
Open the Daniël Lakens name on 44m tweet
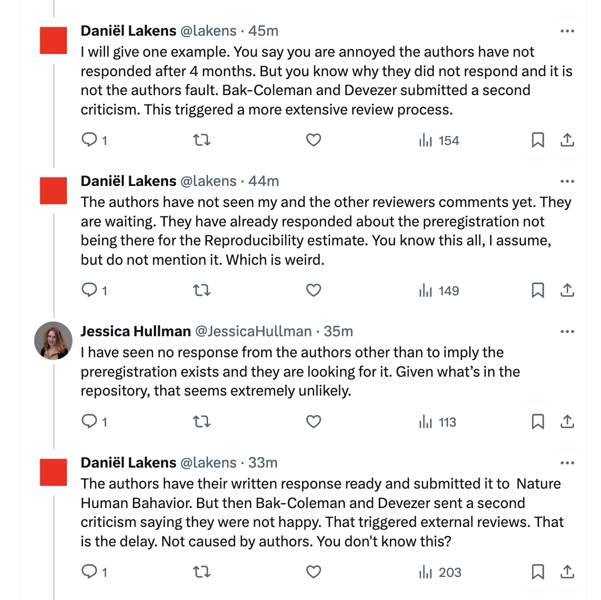coord(128,181)
